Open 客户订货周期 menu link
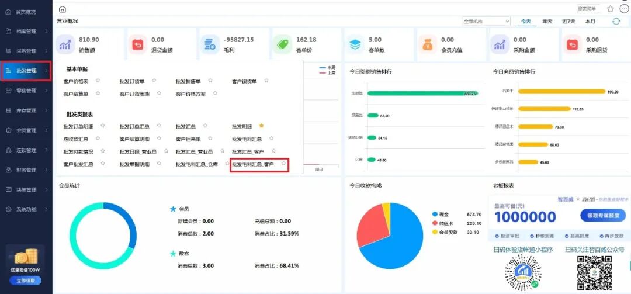The height and width of the screenshot is (294, 631). (x=134, y=94)
